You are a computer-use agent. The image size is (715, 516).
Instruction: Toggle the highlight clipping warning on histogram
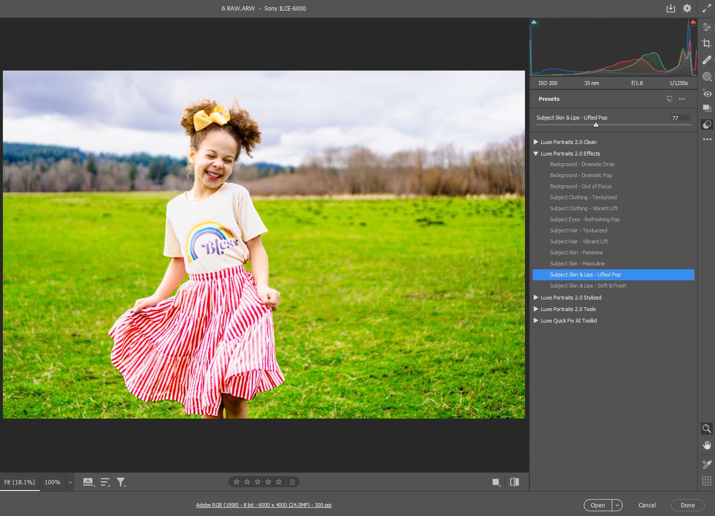693,22
